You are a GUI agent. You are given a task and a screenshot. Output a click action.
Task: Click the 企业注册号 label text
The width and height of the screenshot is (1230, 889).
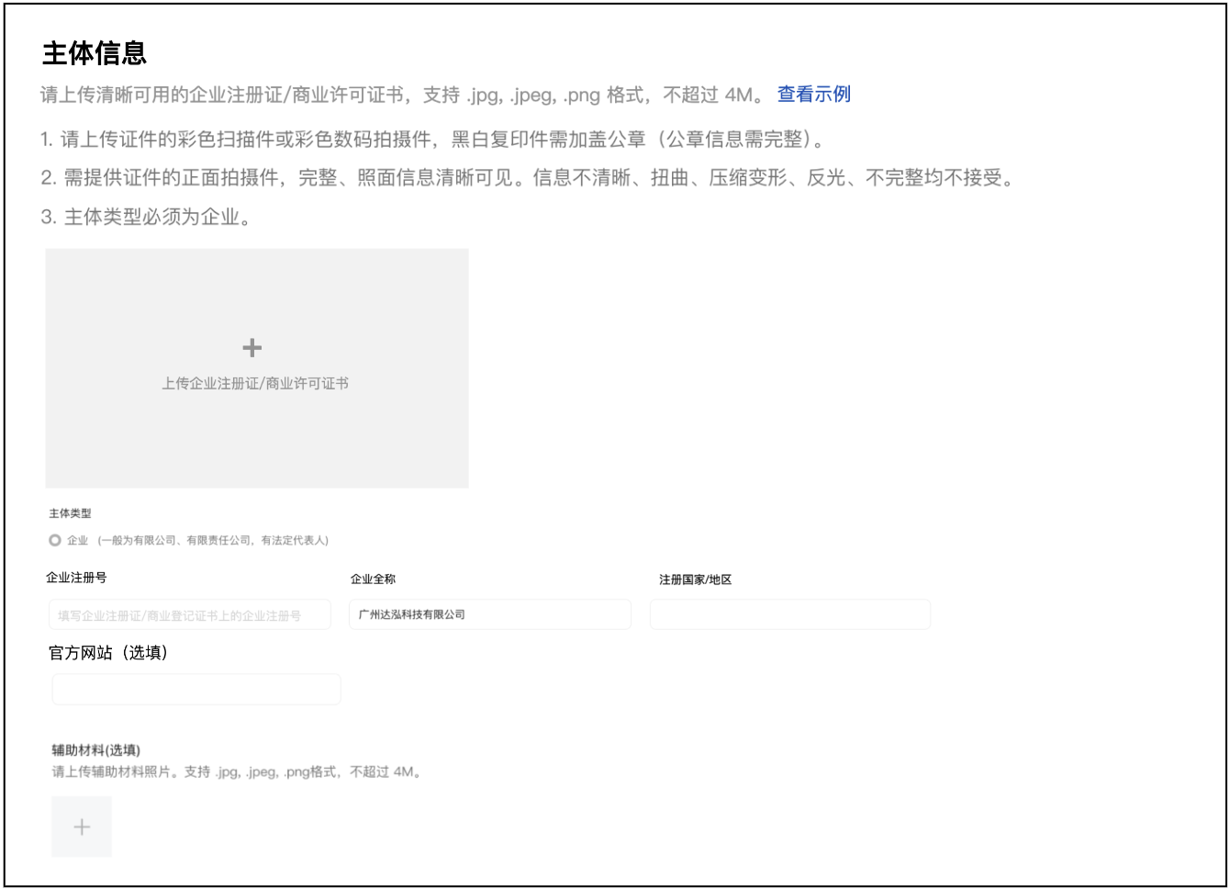(x=76, y=578)
